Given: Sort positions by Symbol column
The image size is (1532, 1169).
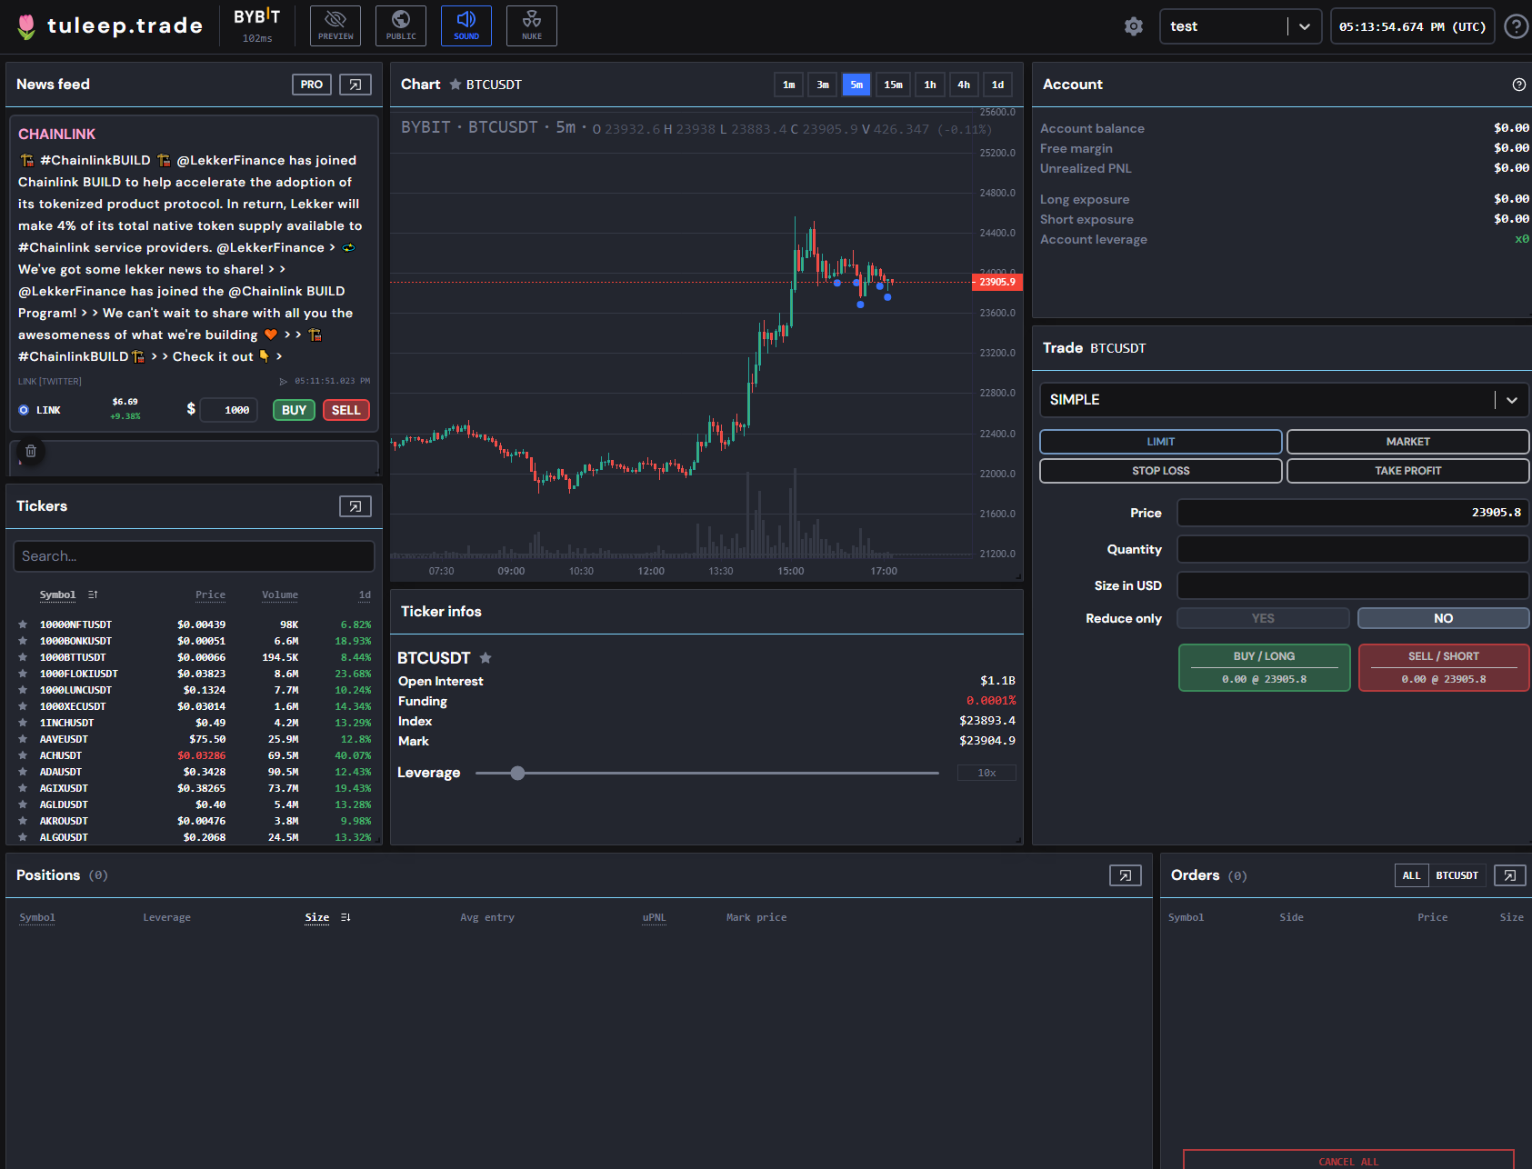Looking at the screenshot, I should point(37,917).
